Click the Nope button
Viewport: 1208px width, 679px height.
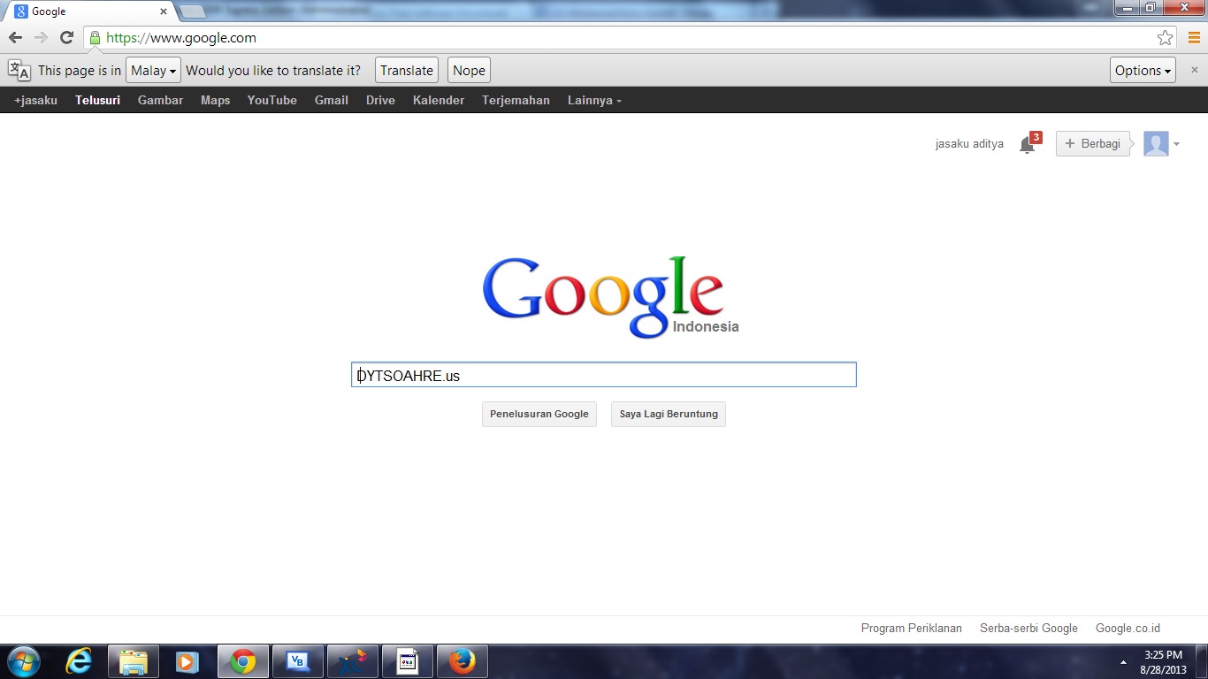[x=469, y=71]
